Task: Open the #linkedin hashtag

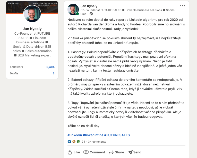Action: click(x=75, y=135)
